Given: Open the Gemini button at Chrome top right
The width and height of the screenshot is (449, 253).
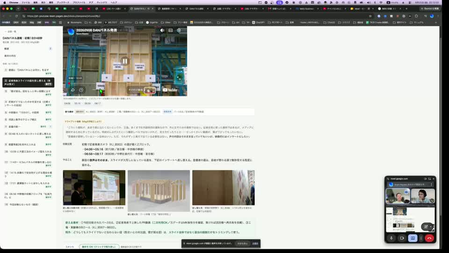Looking at the screenshot, I should pyautogui.click(x=429, y=8).
